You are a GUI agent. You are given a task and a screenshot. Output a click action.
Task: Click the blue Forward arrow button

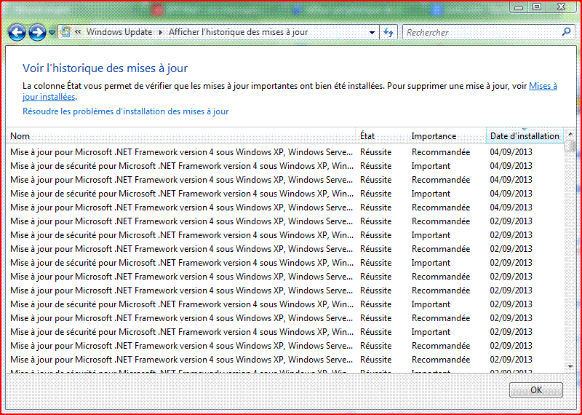coord(38,33)
